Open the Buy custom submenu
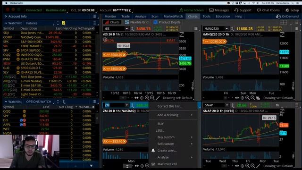This screenshot has height=170, width=302. pos(174,137)
